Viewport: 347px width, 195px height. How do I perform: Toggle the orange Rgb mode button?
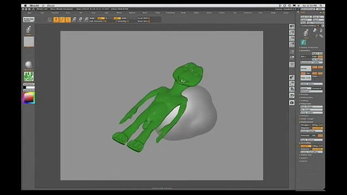(x=101, y=18)
